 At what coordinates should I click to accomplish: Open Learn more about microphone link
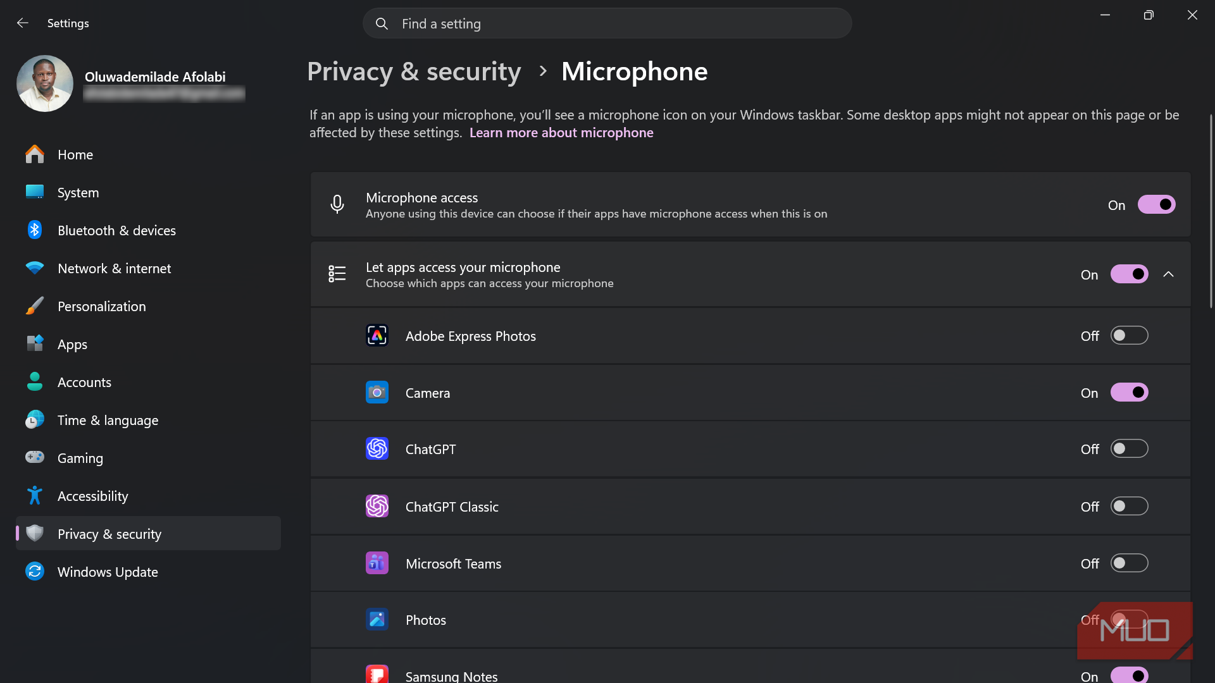pos(561,133)
